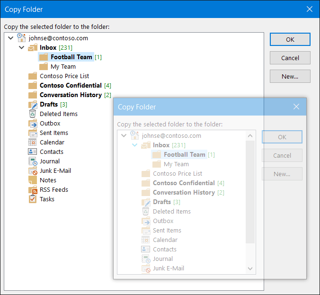
Task: Click the Journal icon in main dialog
Action: (x=33, y=161)
